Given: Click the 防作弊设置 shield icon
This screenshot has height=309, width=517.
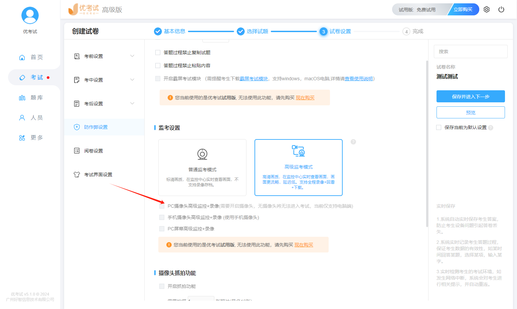Looking at the screenshot, I should [77, 127].
